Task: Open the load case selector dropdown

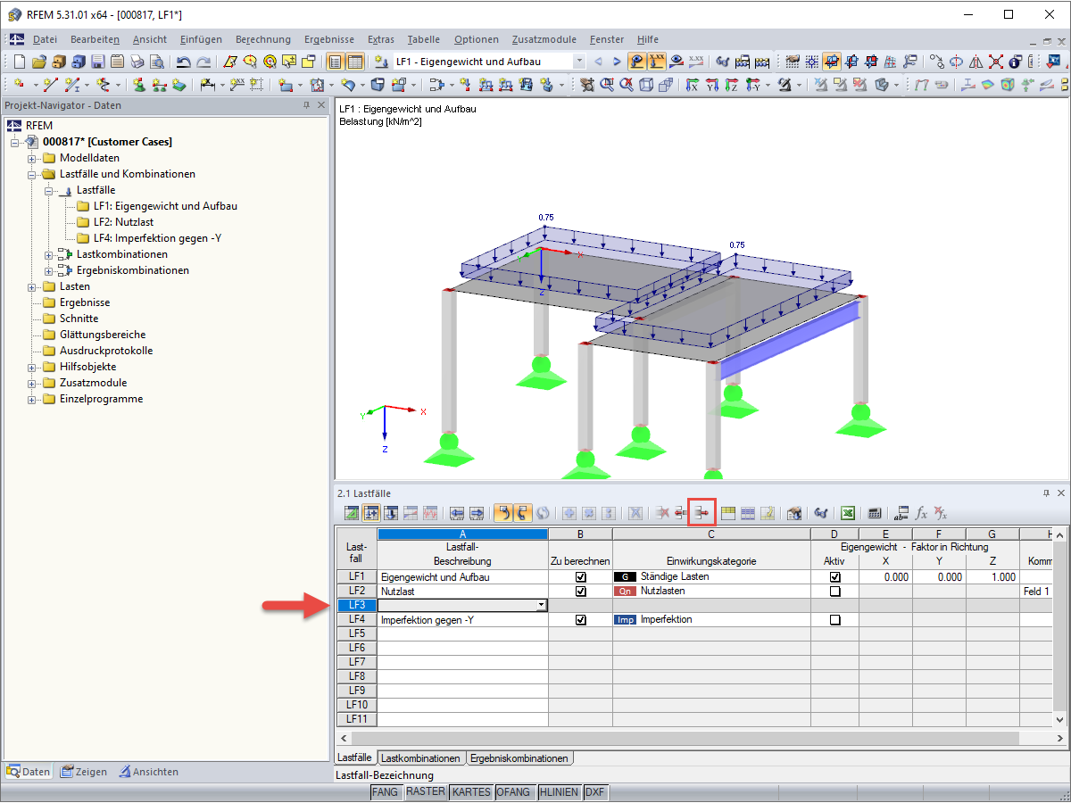Action: coord(579,62)
